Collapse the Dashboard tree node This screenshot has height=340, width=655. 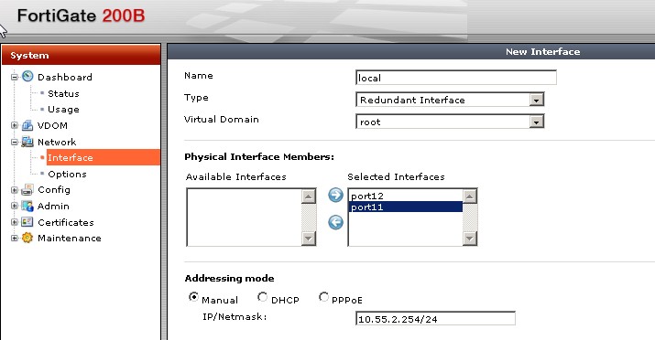coord(15,77)
